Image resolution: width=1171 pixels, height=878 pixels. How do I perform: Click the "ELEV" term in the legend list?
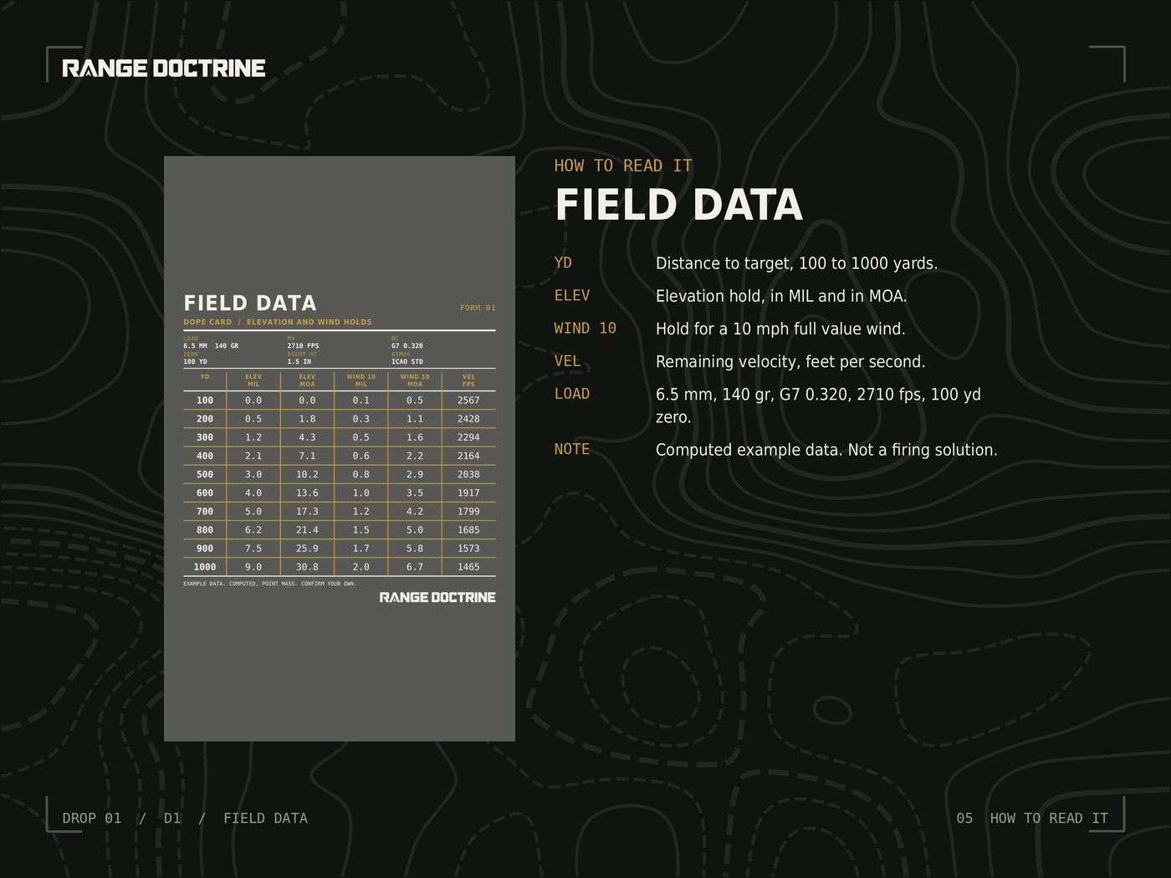pyautogui.click(x=572, y=295)
